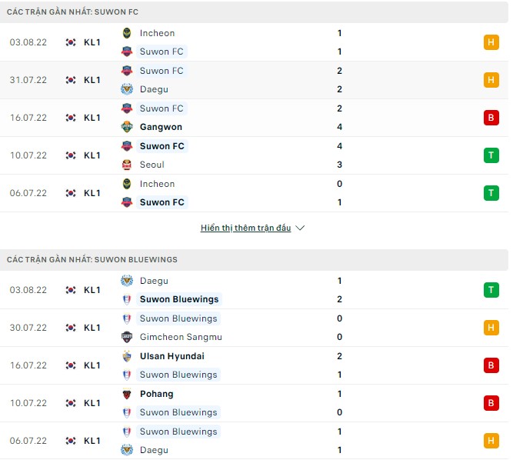The width and height of the screenshot is (513, 460).
Task: Click the green T badge for the Seoul match
Action: click(x=491, y=155)
